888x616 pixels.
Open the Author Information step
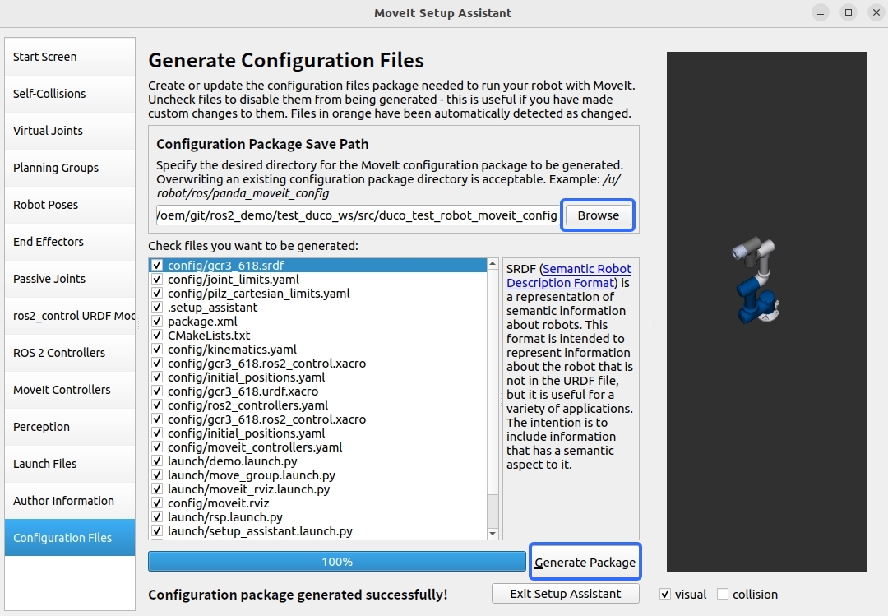coord(70,501)
